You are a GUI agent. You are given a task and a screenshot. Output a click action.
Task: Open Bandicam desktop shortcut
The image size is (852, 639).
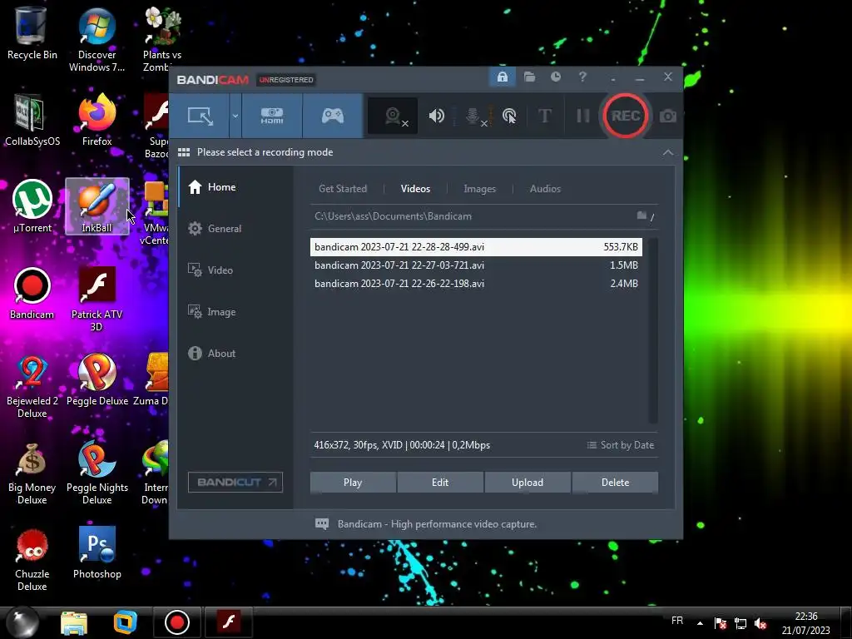32,294
